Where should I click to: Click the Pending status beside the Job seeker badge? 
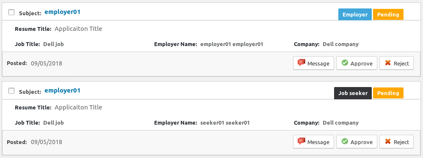click(x=388, y=93)
